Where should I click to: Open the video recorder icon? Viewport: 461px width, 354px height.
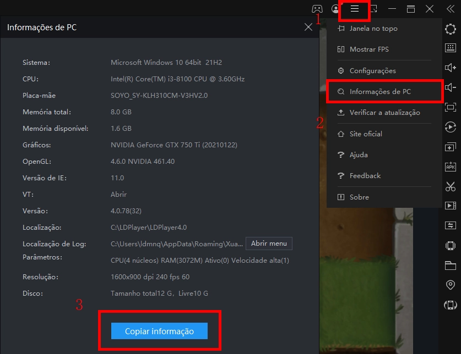coord(451,206)
